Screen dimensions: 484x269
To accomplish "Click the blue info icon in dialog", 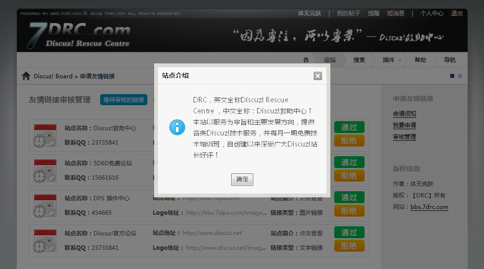I will (177, 127).
